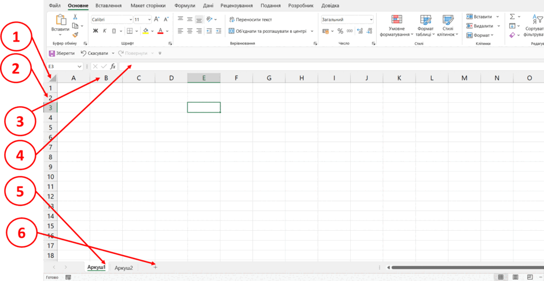Image resolution: width=544 pixels, height=281 pixels.
Task: Open the Файл menu
Action: point(55,6)
